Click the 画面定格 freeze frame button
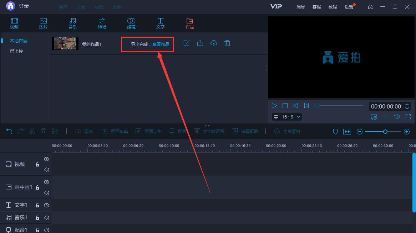 148,132
